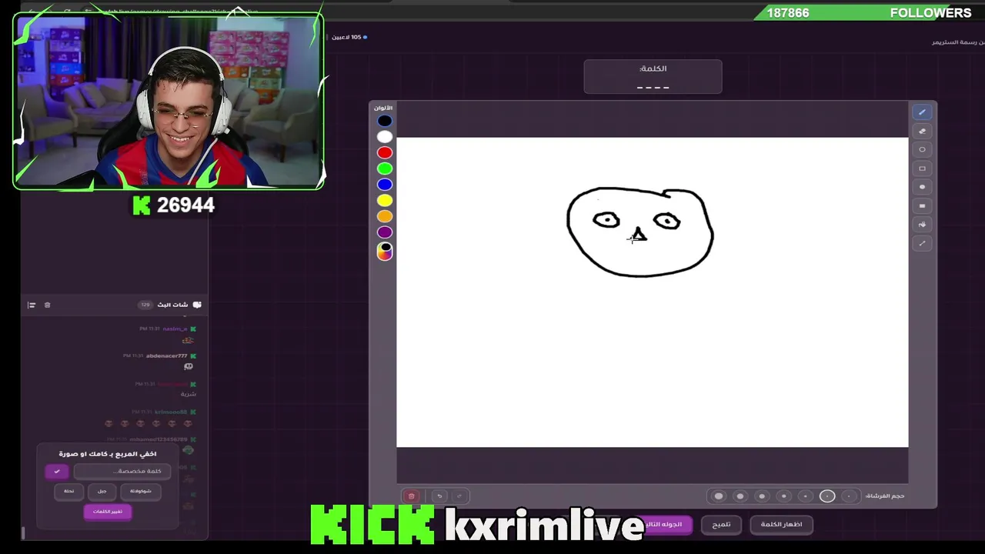Click the drawn face on canvas
The image size is (985, 554).
point(640,232)
